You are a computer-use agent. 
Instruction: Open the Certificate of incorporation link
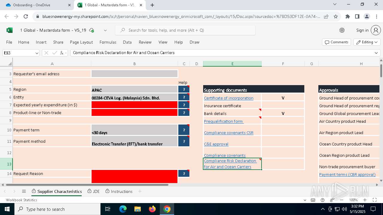(x=229, y=98)
